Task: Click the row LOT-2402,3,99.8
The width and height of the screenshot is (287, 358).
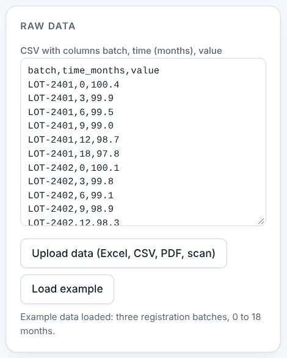Action: point(71,181)
